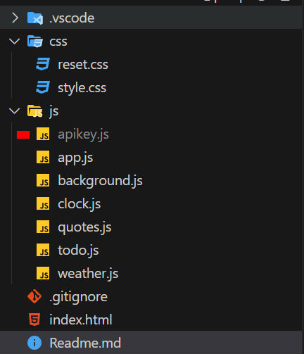The image size is (304, 354).
Task: Click the JS icon beside todo.js
Action: click(43, 250)
